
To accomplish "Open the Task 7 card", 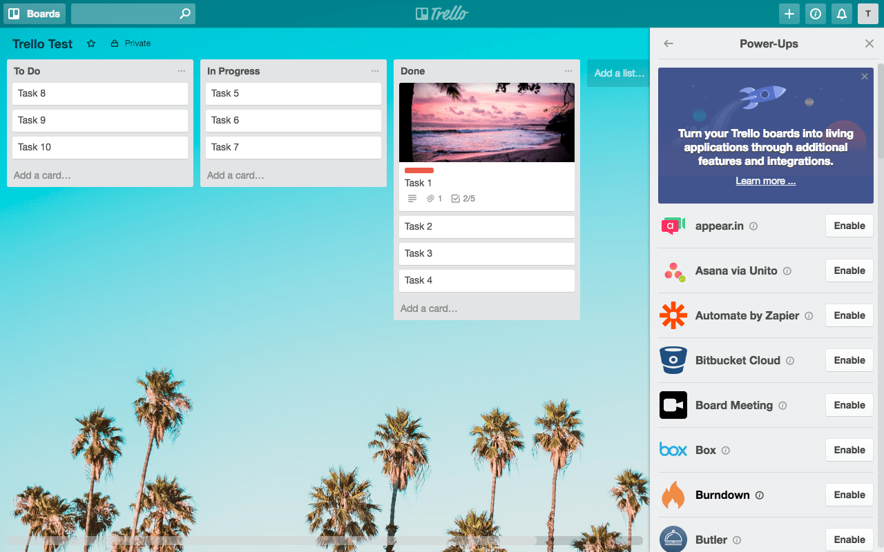I will 294,148.
